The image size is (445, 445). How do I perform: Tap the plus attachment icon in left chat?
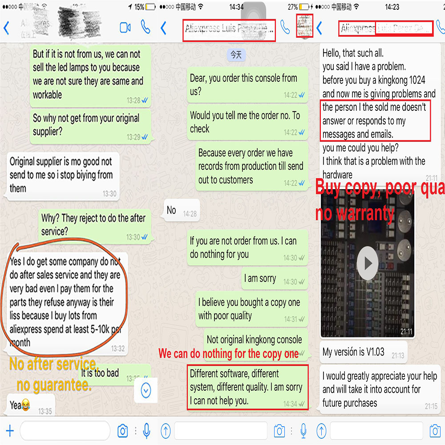point(10,431)
